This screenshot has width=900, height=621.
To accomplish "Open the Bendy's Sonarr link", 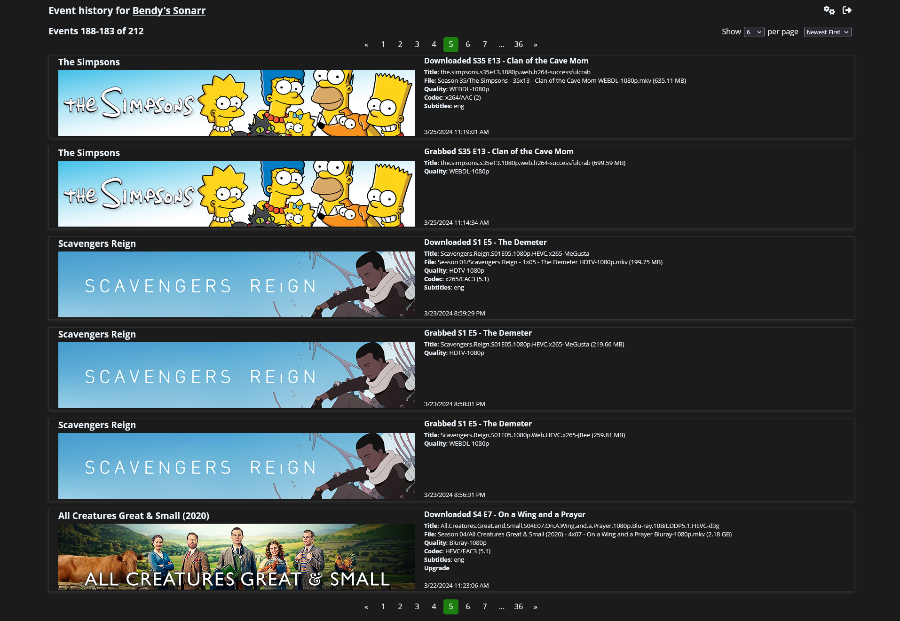I will tap(169, 10).
